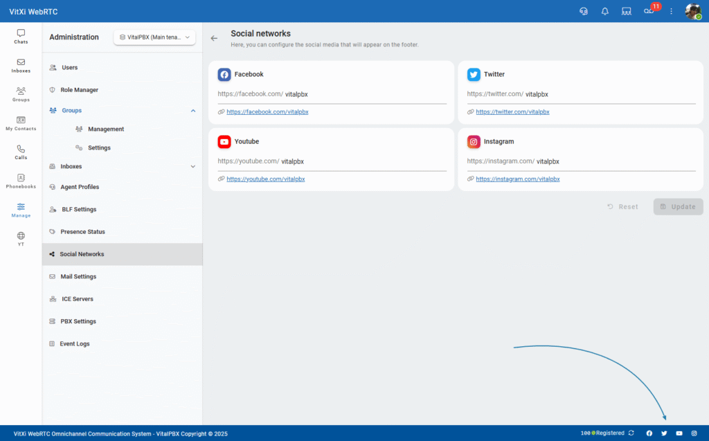
Task: Click the Facebook icon in the footer
Action: [x=649, y=433]
